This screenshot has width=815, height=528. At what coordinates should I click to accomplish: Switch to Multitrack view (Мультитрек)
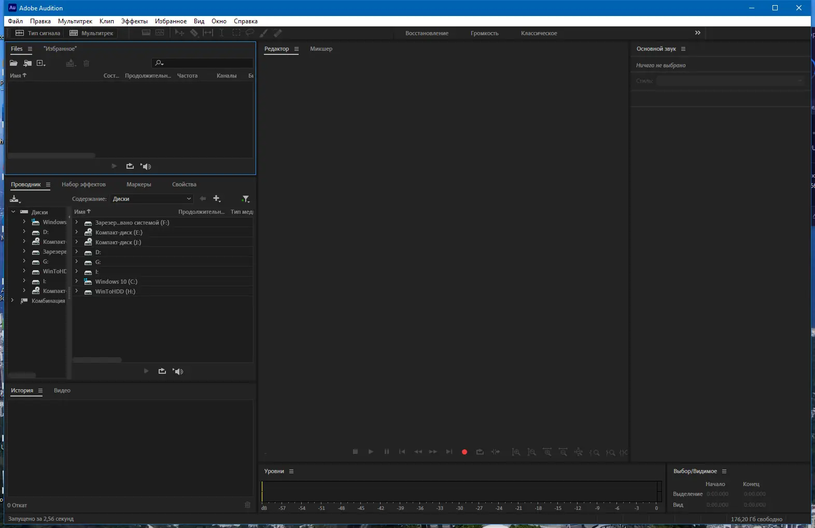[x=91, y=33]
